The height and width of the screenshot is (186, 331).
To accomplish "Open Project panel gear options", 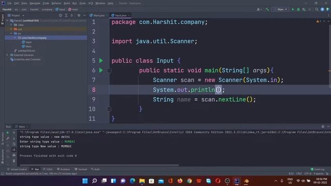I will click(79, 16).
